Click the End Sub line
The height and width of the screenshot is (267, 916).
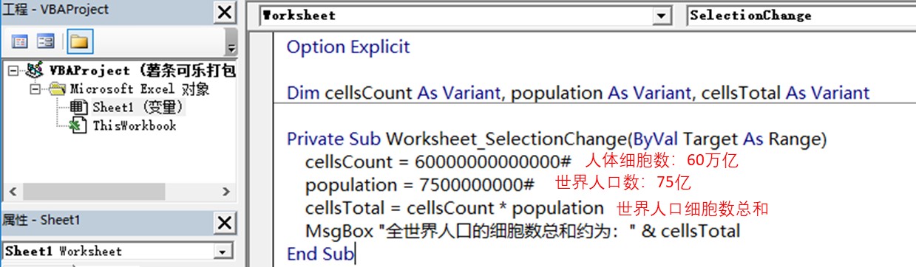click(x=321, y=254)
